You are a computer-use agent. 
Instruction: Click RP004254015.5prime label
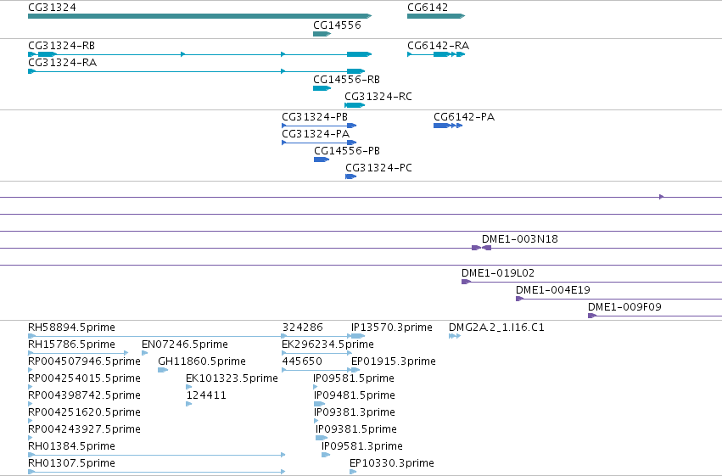tap(84, 378)
